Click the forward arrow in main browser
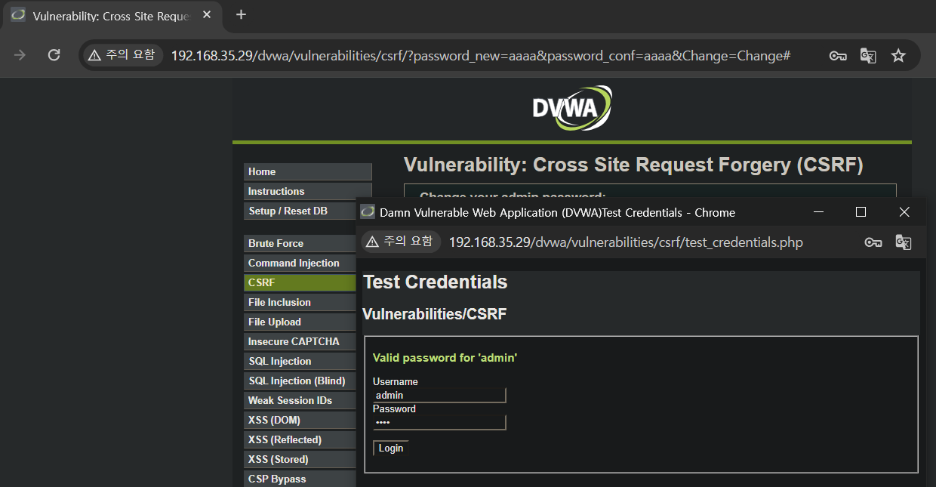 [x=20, y=55]
